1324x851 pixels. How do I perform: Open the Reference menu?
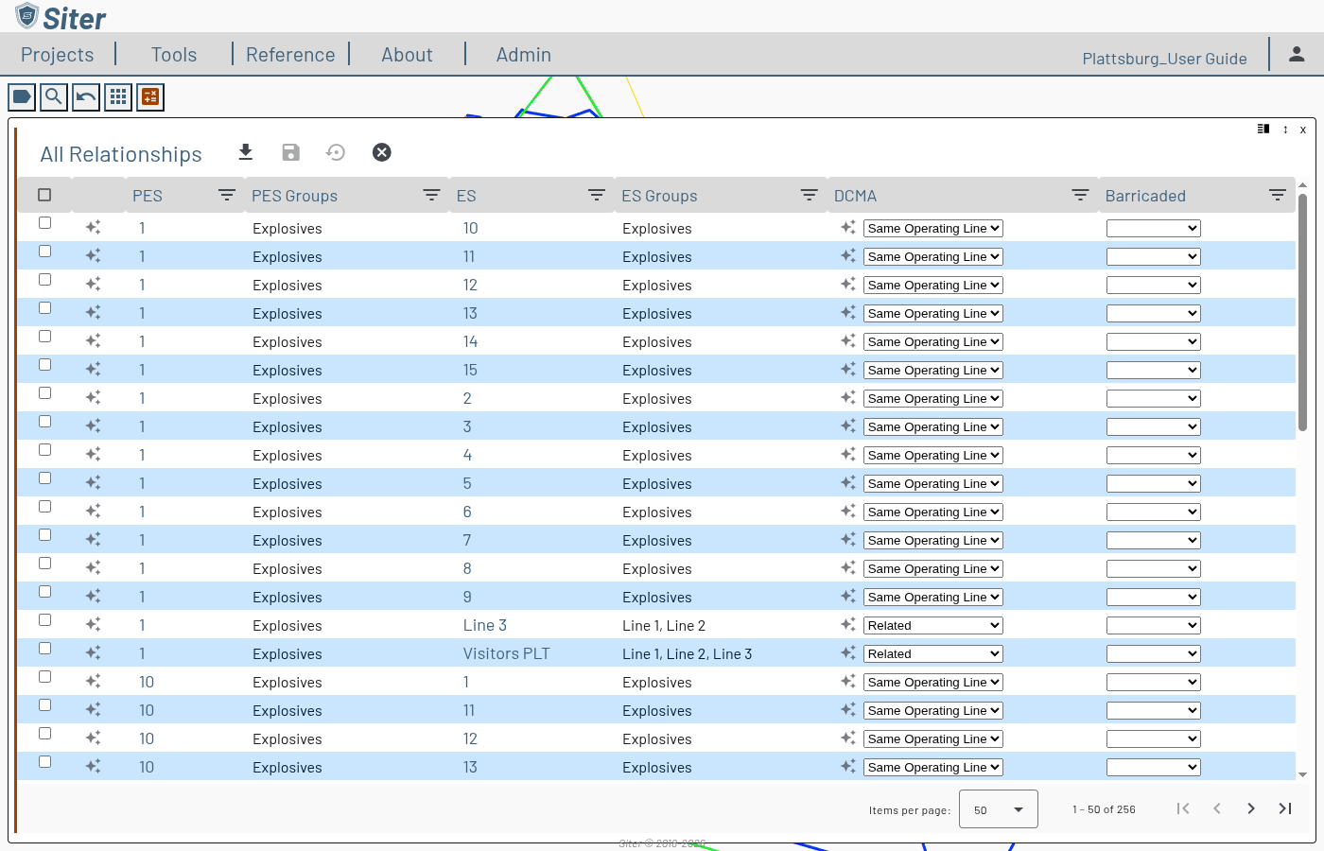[290, 55]
